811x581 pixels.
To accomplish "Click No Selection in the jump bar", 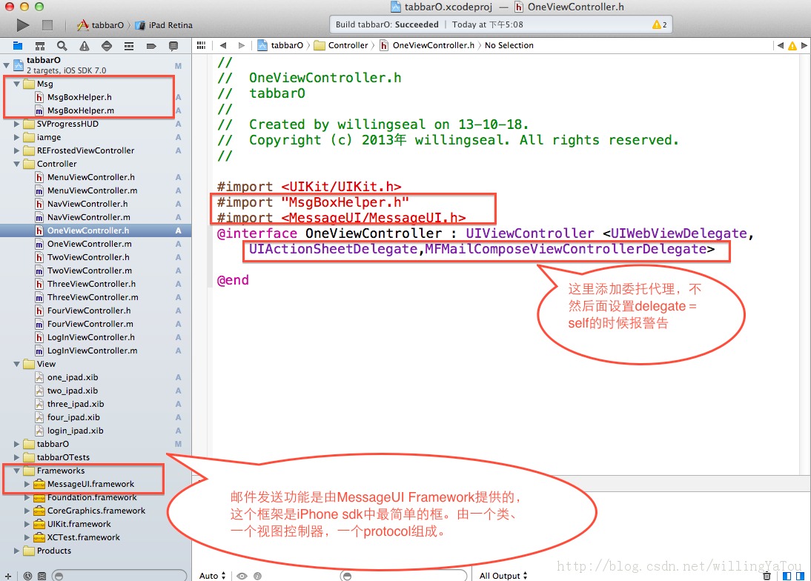I will click(x=509, y=45).
